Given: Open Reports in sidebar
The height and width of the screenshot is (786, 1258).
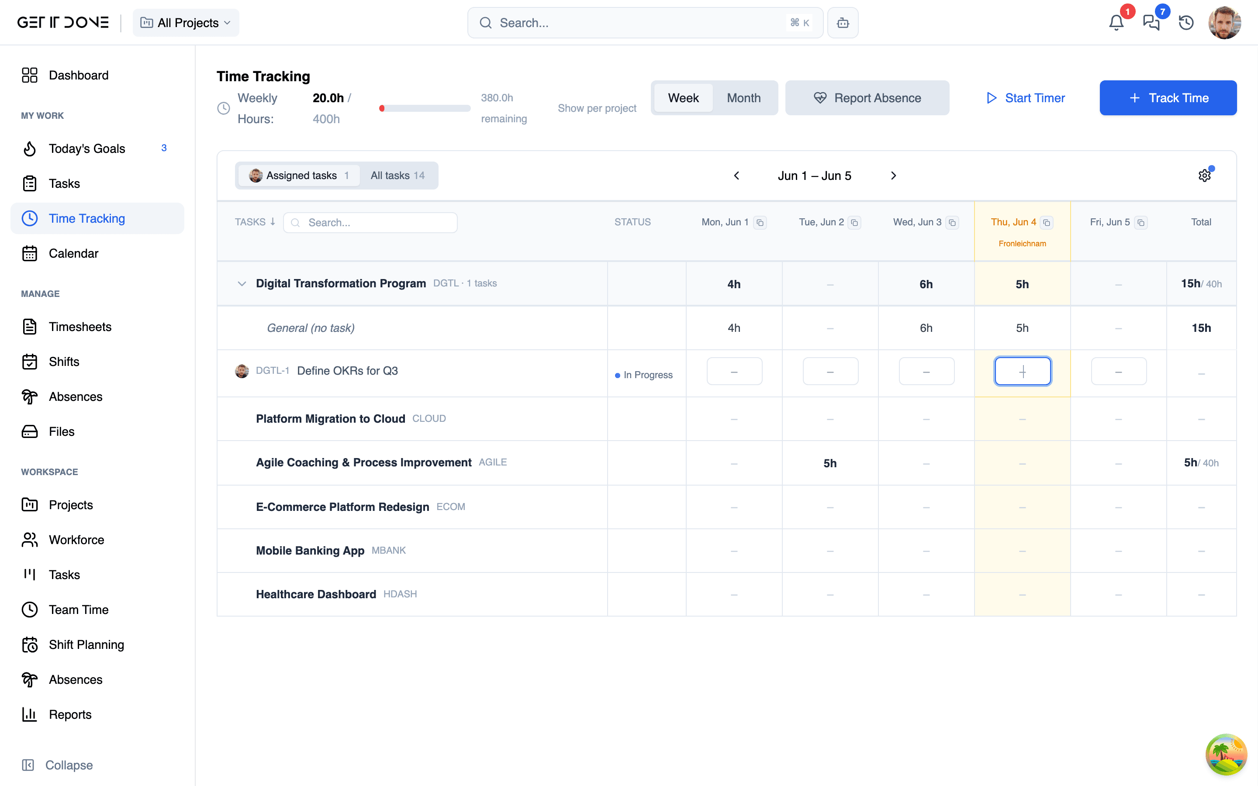Looking at the screenshot, I should click(97, 714).
